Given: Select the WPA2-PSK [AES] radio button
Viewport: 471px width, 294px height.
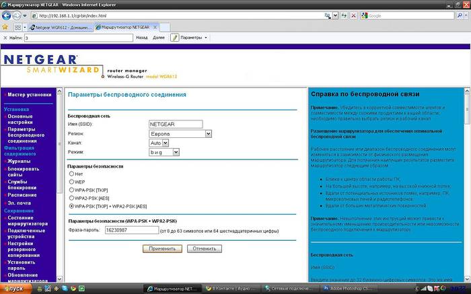Looking at the screenshot, I should click(x=71, y=198).
